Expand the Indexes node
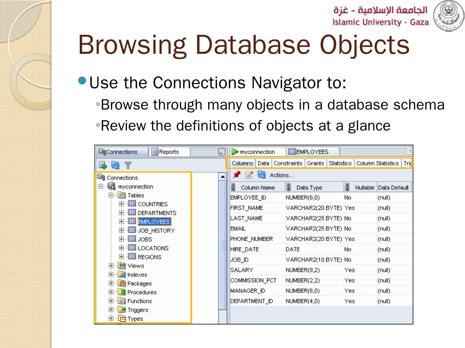This screenshot has width=465, height=348. 111,275
